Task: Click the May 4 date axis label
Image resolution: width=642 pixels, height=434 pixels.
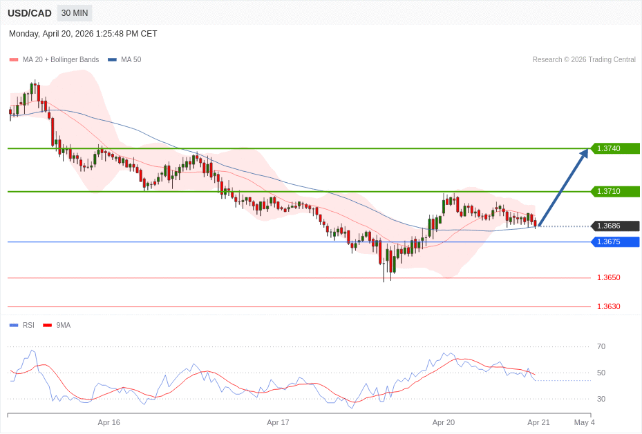Action: coord(584,422)
